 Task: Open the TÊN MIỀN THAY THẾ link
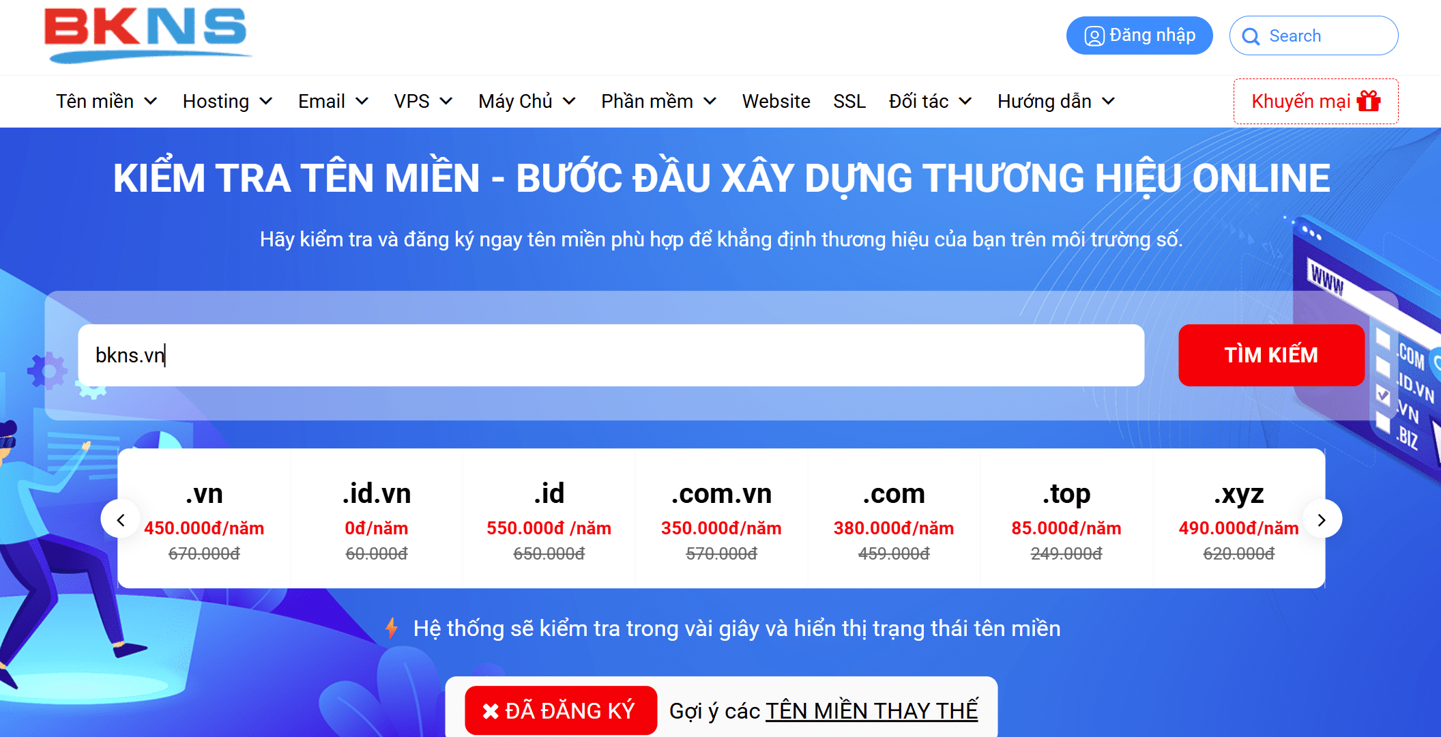click(x=871, y=710)
